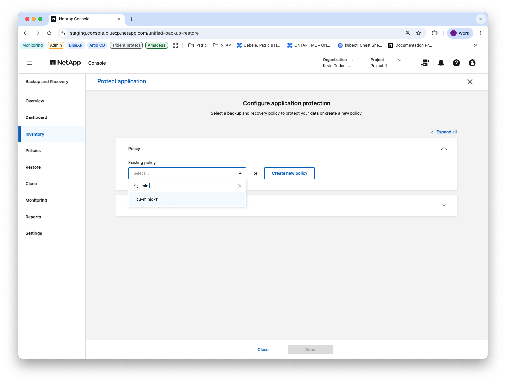Open a new browser tab
The width and height of the screenshot is (506, 383).
coord(131,19)
